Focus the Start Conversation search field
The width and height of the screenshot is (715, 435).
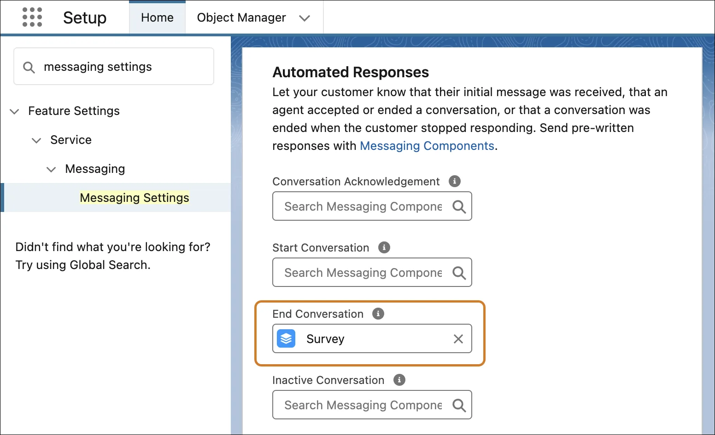(x=372, y=272)
